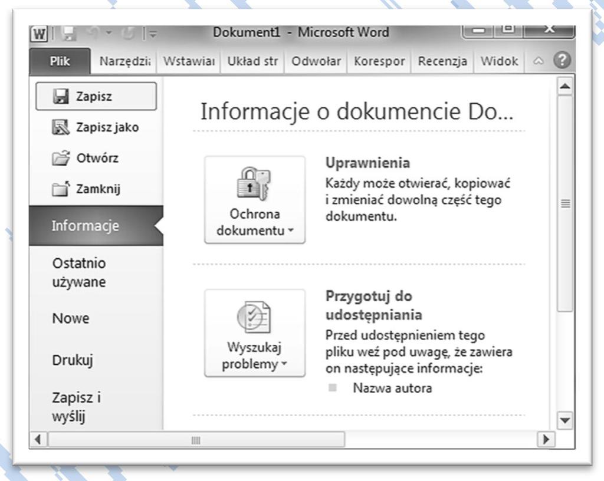The width and height of the screenshot is (604, 481).
Task: Switch to the Recenzja tab
Action: 442,61
